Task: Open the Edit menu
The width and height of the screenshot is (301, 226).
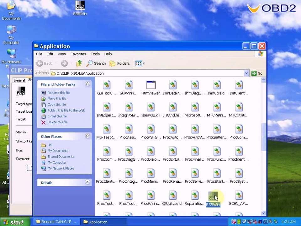Action: [50, 54]
